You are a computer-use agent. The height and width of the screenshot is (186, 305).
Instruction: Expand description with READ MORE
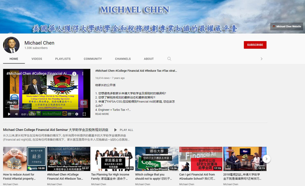102,114
